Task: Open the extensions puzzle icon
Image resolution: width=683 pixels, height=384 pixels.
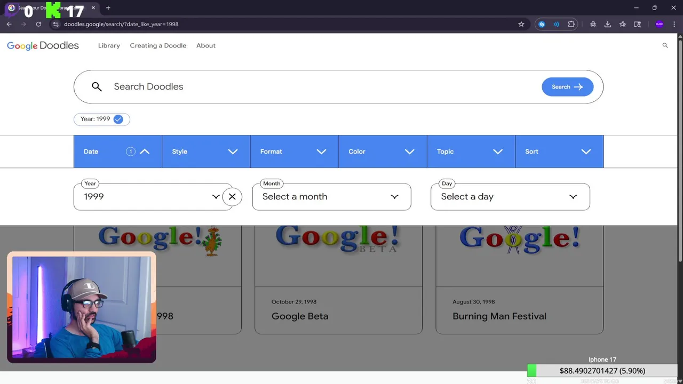Action: pyautogui.click(x=571, y=24)
